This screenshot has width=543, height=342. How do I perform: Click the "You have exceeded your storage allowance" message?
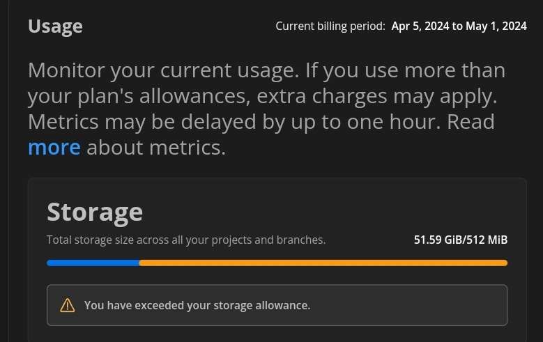click(197, 305)
